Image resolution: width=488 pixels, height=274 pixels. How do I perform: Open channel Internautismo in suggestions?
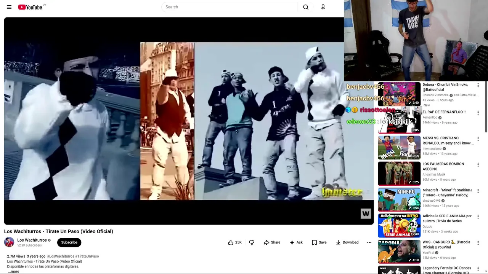(432, 149)
